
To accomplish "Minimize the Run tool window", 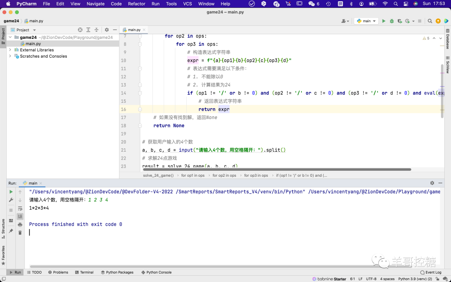I will click(x=440, y=183).
